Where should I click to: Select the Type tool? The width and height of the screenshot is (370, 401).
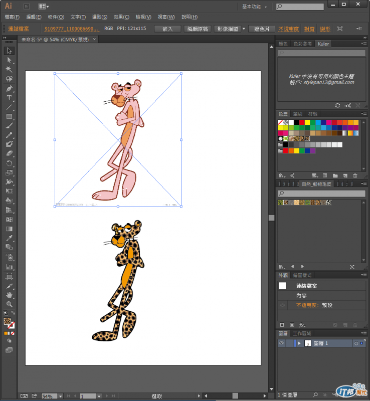click(9, 98)
